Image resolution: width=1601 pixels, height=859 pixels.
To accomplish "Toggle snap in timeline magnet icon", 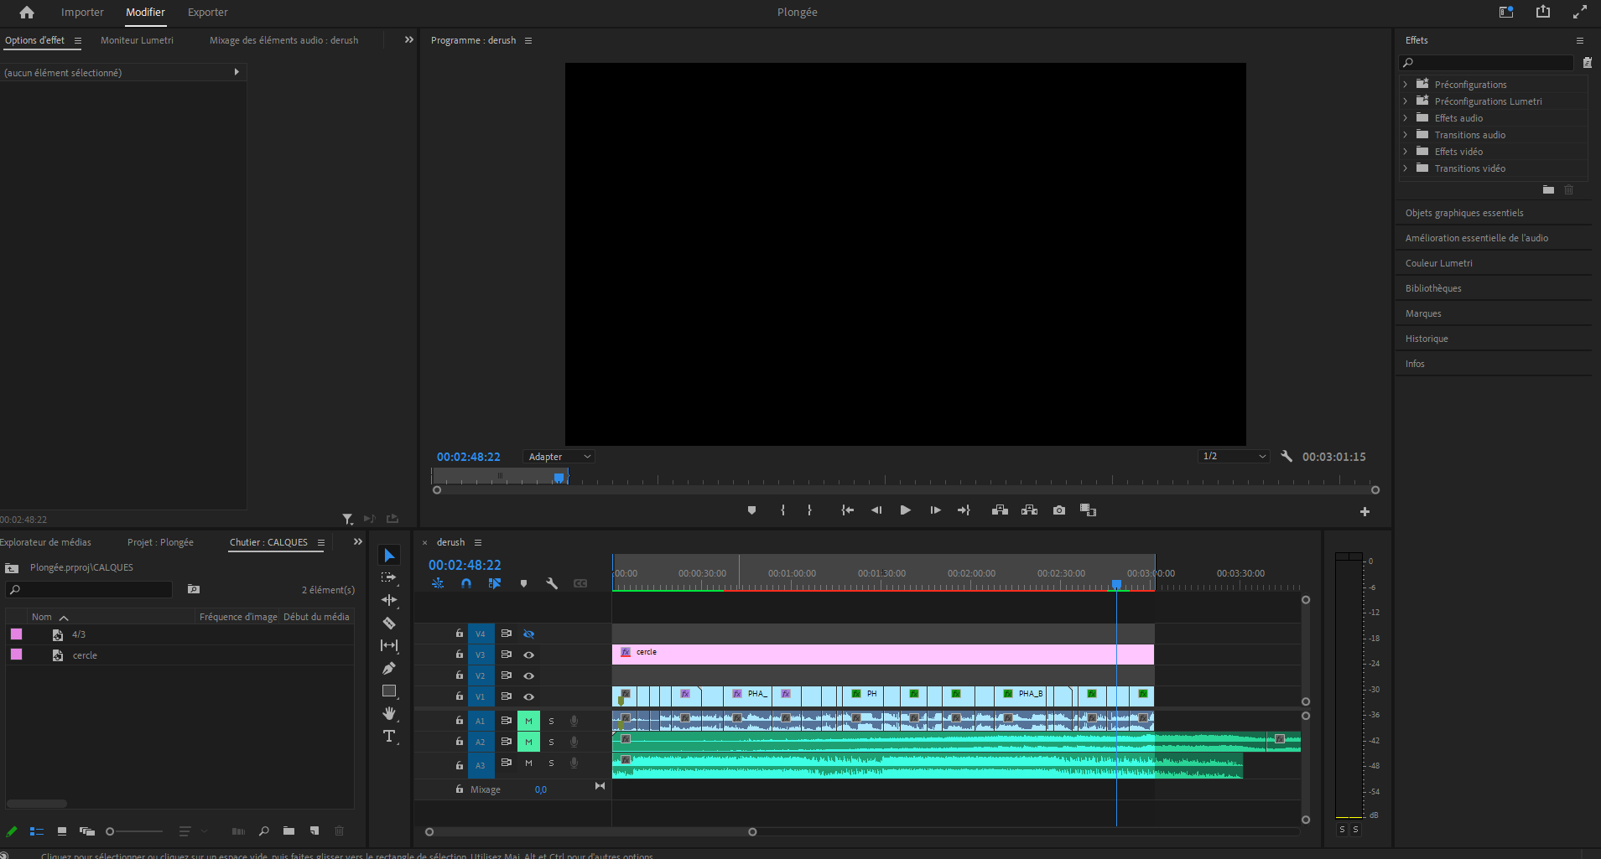I will pyautogui.click(x=466, y=583).
